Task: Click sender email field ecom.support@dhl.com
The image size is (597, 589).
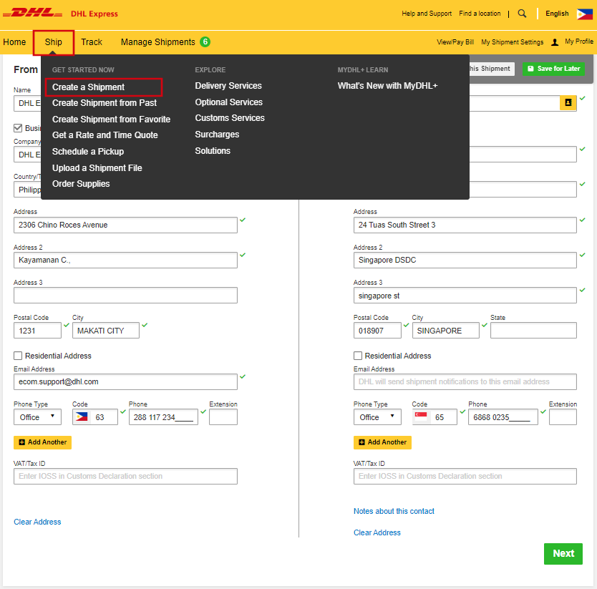Action: coord(125,381)
